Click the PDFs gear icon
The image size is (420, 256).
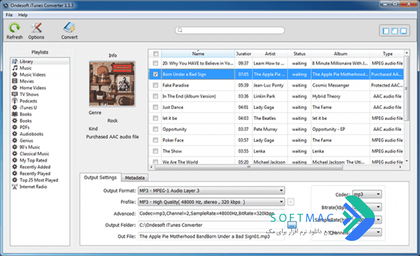15,127
